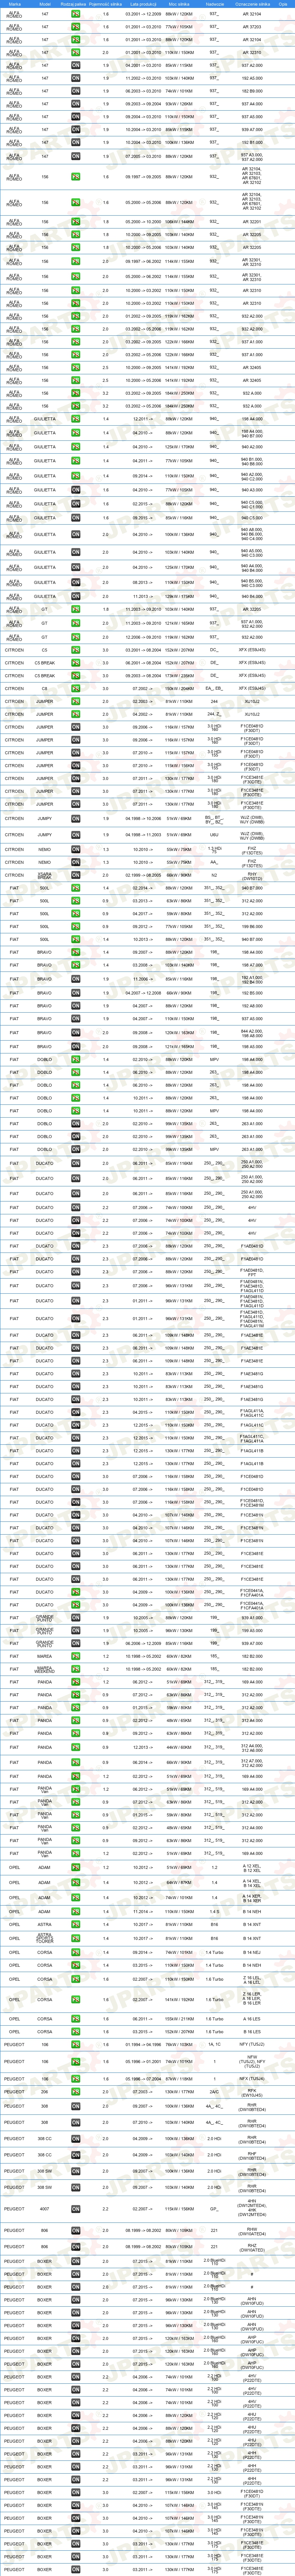Select the C8 model cell
The width and height of the screenshot is (295, 2576).
click(x=45, y=688)
